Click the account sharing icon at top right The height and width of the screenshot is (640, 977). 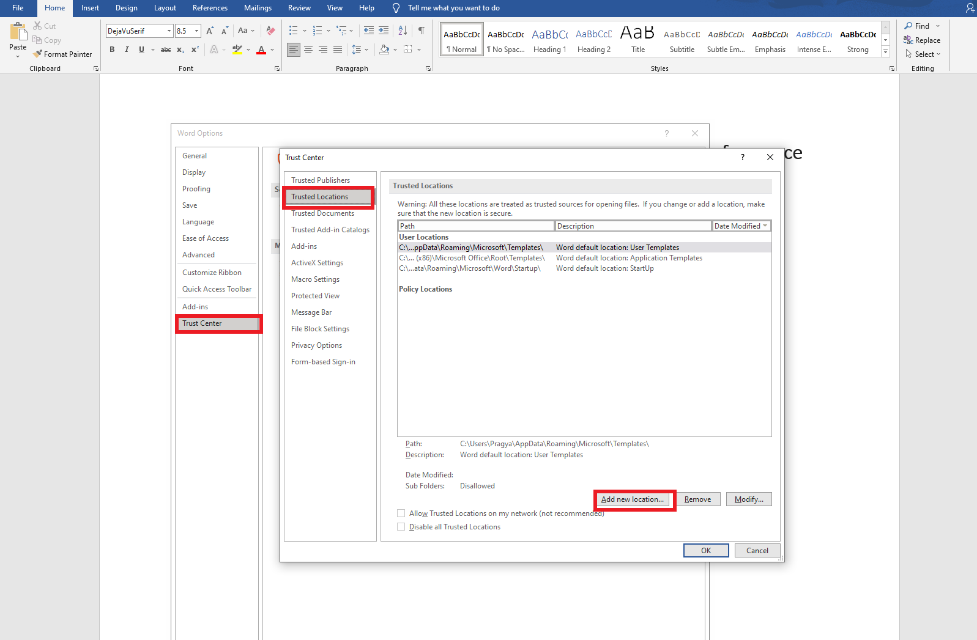point(970,8)
